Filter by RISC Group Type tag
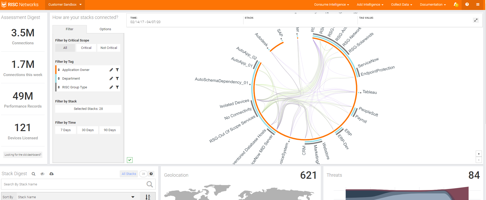This screenshot has width=486, height=200. click(117, 87)
